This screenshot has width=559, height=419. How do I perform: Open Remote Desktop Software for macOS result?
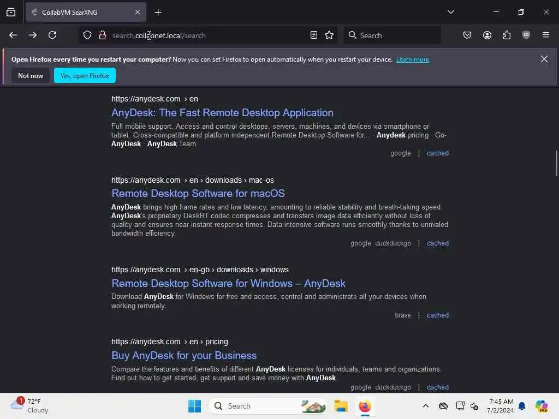click(x=198, y=194)
